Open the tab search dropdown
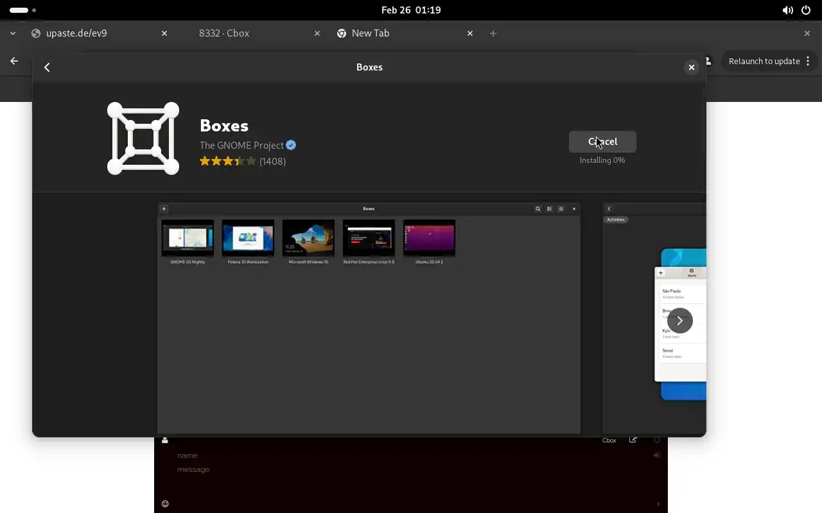The width and height of the screenshot is (822, 513). (x=13, y=33)
